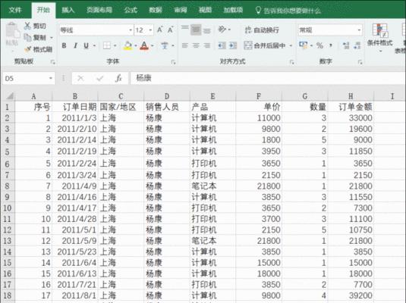Screen dimensions: 406x303
Task: Click the phonetic guide 文 icon
Action: 165,45
